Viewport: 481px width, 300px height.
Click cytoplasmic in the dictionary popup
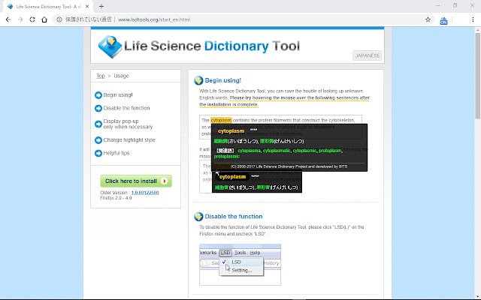click(x=304, y=151)
